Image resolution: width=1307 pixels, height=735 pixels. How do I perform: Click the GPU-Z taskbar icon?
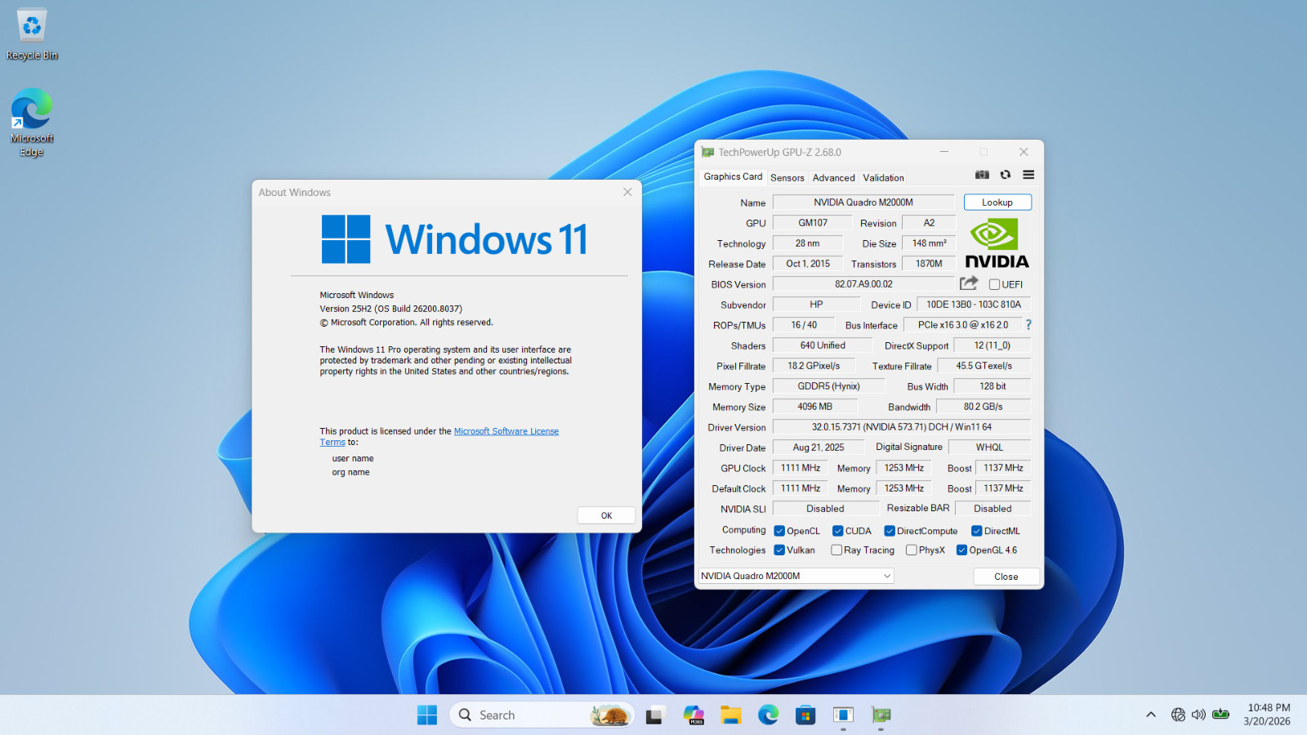click(x=881, y=715)
